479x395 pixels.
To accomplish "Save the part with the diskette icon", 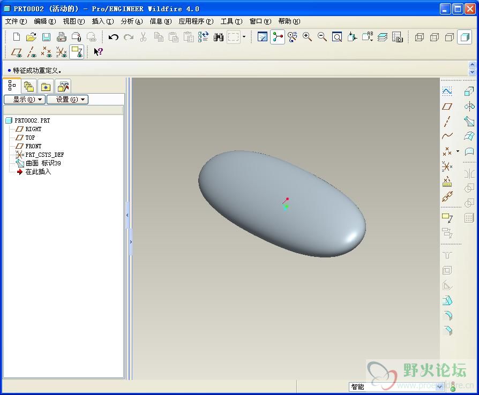I will 46,37.
